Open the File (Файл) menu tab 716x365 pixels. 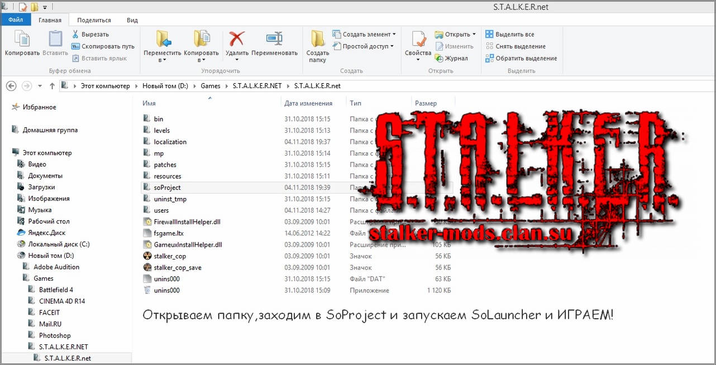point(16,20)
